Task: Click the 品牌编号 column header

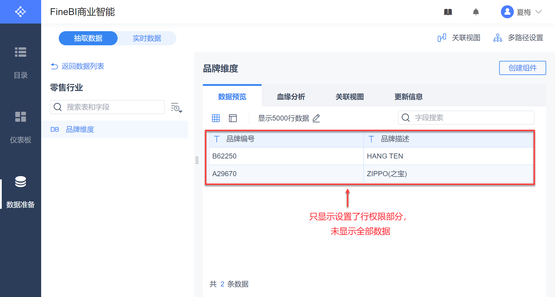Action: point(286,139)
